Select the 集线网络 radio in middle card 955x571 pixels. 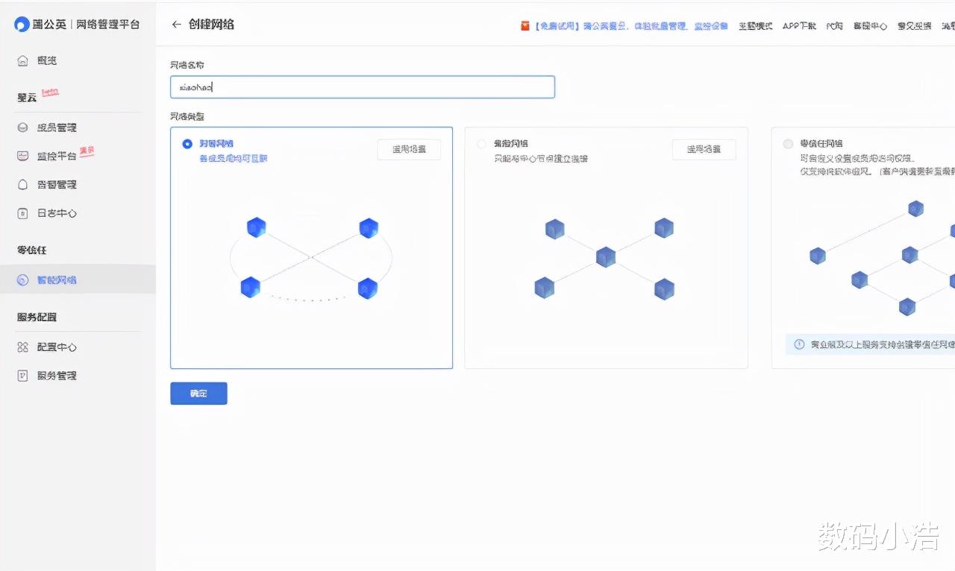click(x=481, y=144)
